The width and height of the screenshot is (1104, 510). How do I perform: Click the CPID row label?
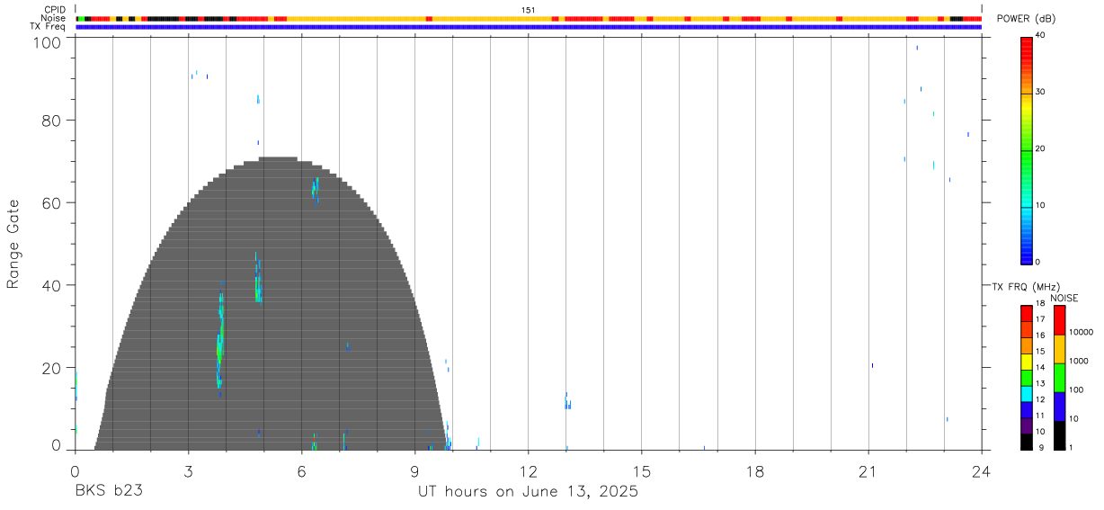tap(54, 9)
